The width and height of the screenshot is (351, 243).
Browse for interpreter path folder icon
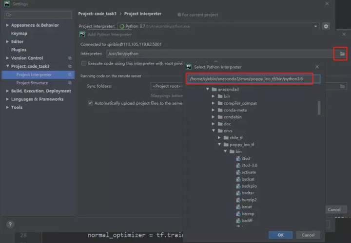[x=342, y=54]
